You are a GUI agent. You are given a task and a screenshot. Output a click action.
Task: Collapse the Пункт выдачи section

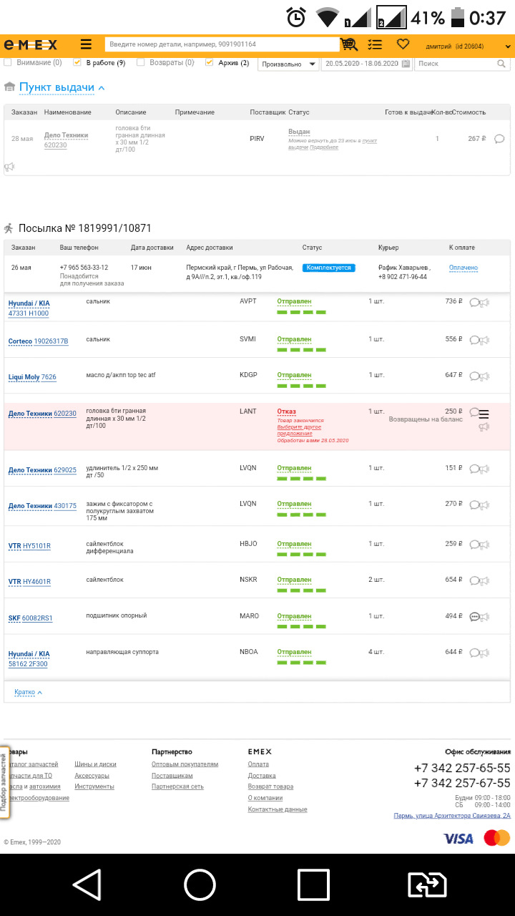pyautogui.click(x=62, y=87)
